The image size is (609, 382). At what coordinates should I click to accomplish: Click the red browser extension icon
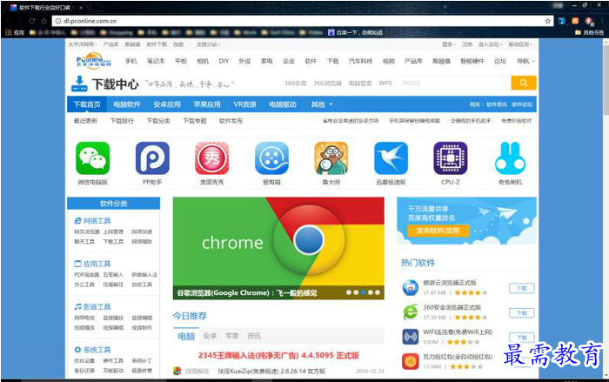click(x=589, y=21)
